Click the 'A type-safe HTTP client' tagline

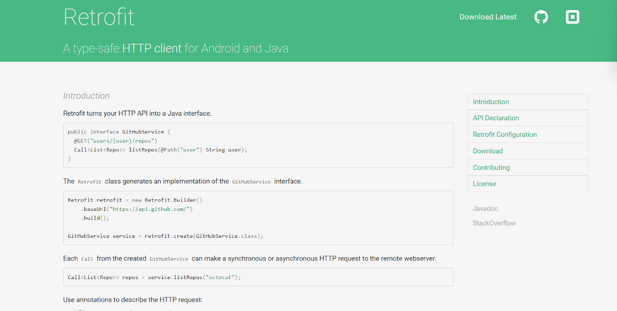[176, 49]
